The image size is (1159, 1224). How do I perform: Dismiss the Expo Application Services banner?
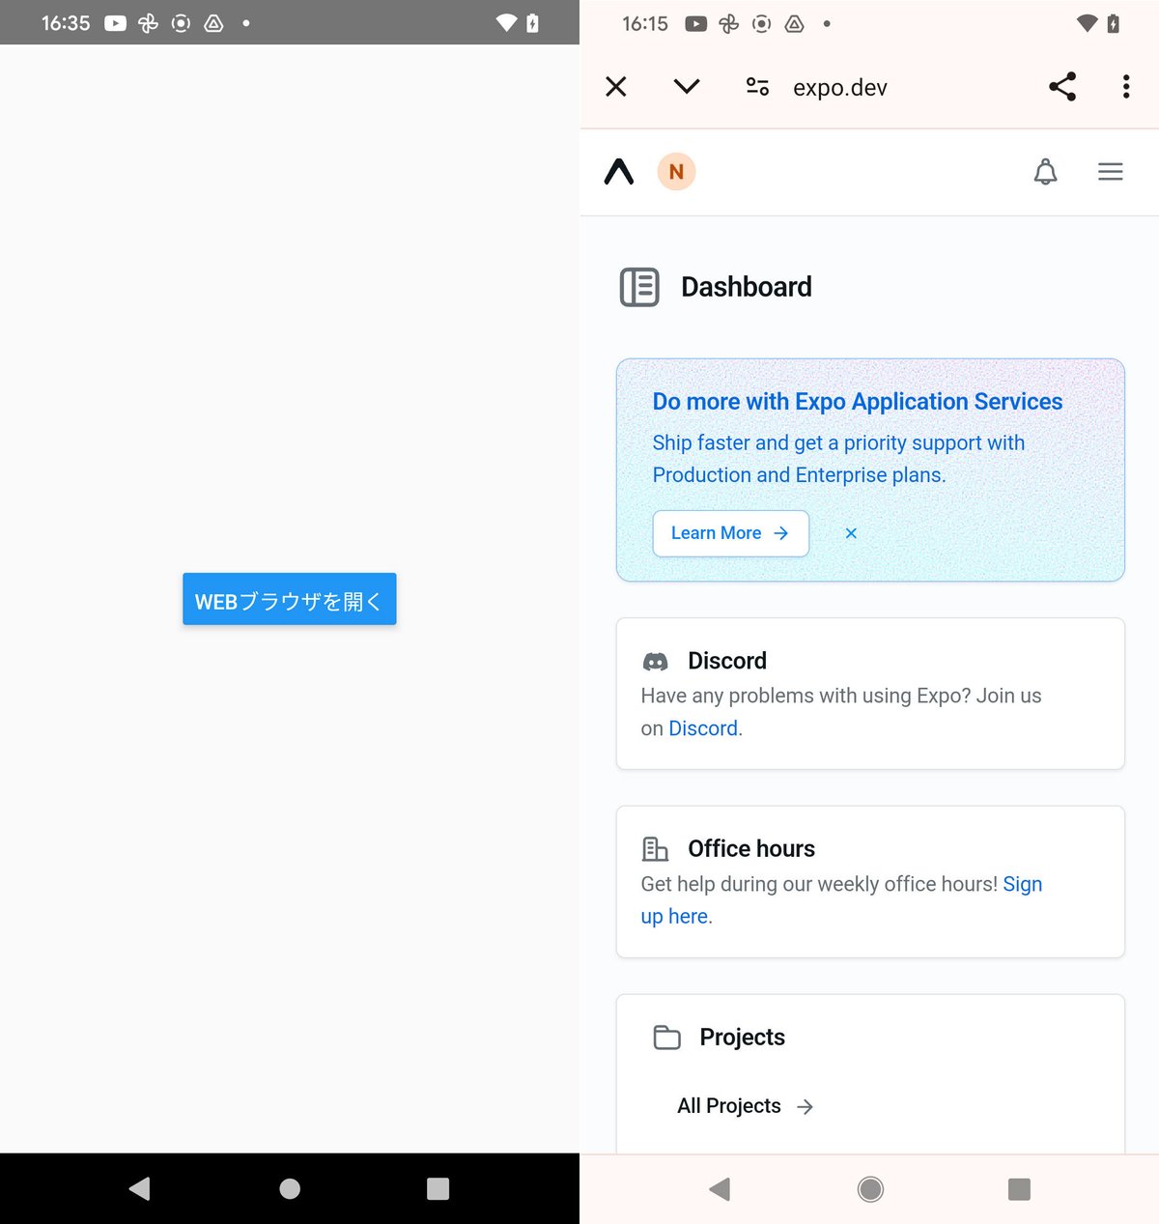(x=851, y=533)
